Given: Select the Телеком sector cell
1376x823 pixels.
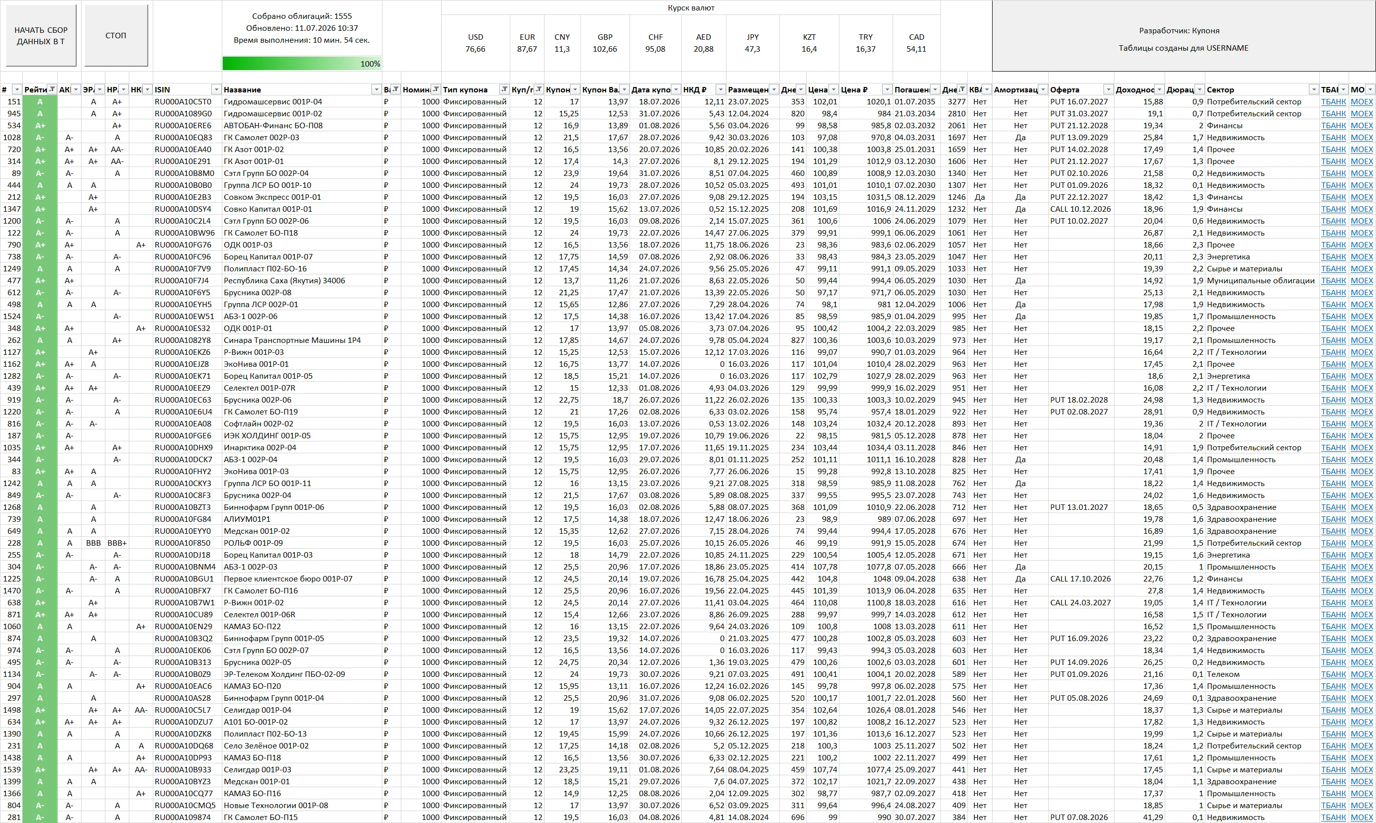Looking at the screenshot, I should (x=1262, y=674).
